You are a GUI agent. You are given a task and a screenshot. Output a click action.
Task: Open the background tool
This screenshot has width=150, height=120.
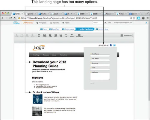[79, 35]
